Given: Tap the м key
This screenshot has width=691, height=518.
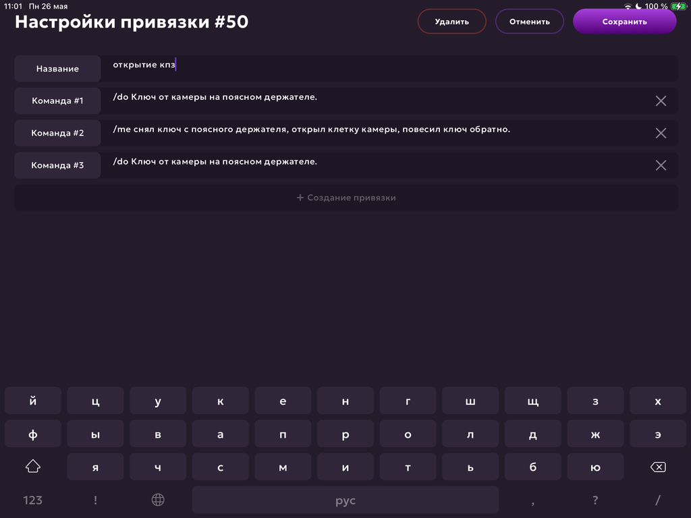Looking at the screenshot, I should (283, 467).
